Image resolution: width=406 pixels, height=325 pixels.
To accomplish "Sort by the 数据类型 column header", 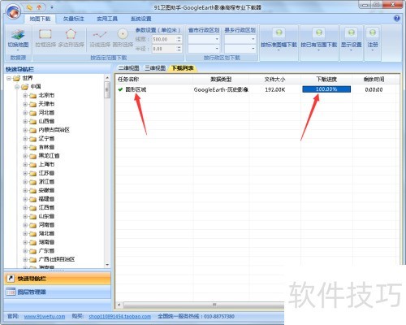I will pos(221,80).
